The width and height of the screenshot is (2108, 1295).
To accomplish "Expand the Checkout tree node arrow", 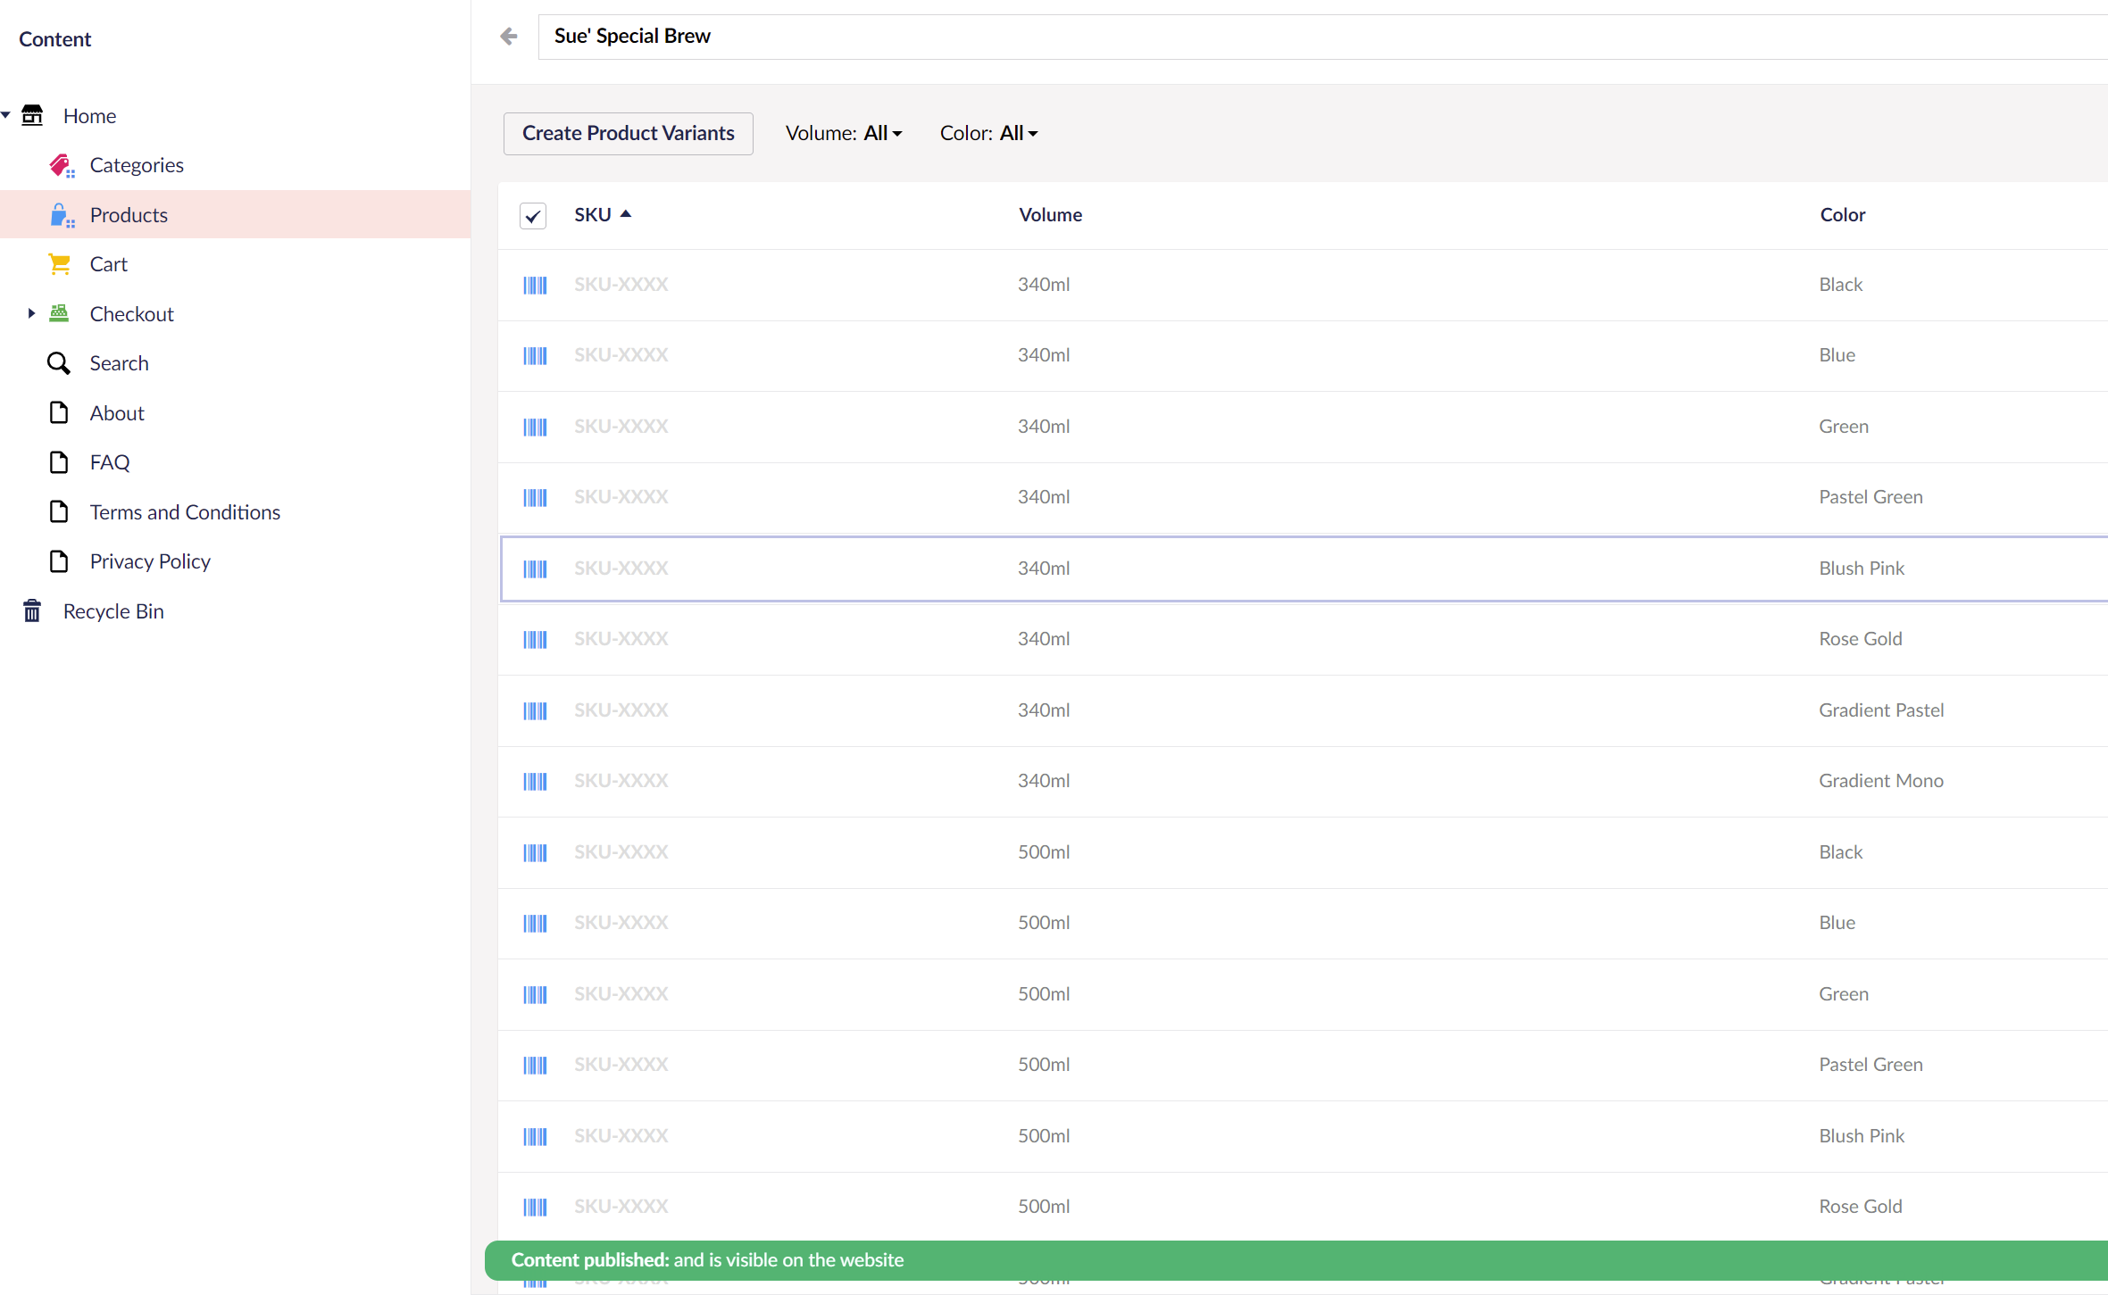I will tap(31, 313).
